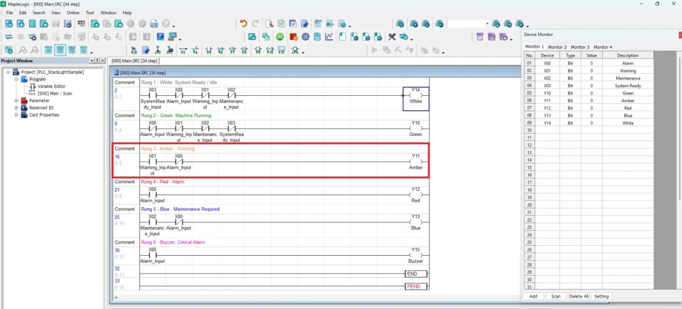Open overflow arrow after the help icon
Image resolution: width=682 pixels, height=309 pixels.
[174, 25]
